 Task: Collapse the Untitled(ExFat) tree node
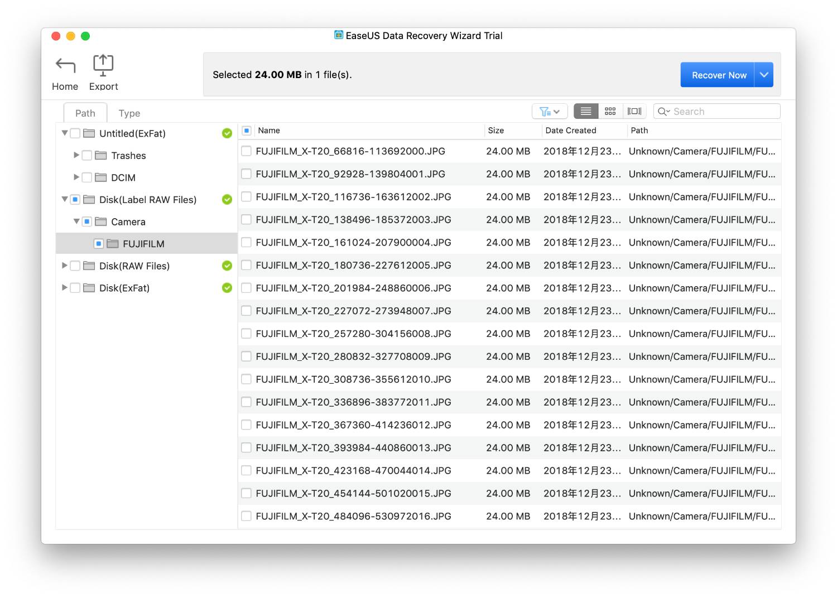pos(65,133)
